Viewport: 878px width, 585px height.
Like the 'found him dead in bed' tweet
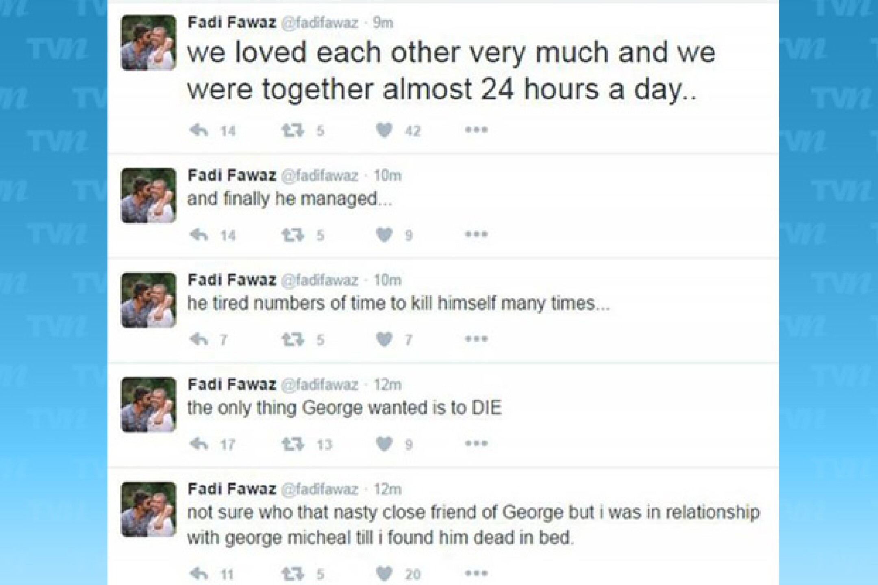[384, 574]
